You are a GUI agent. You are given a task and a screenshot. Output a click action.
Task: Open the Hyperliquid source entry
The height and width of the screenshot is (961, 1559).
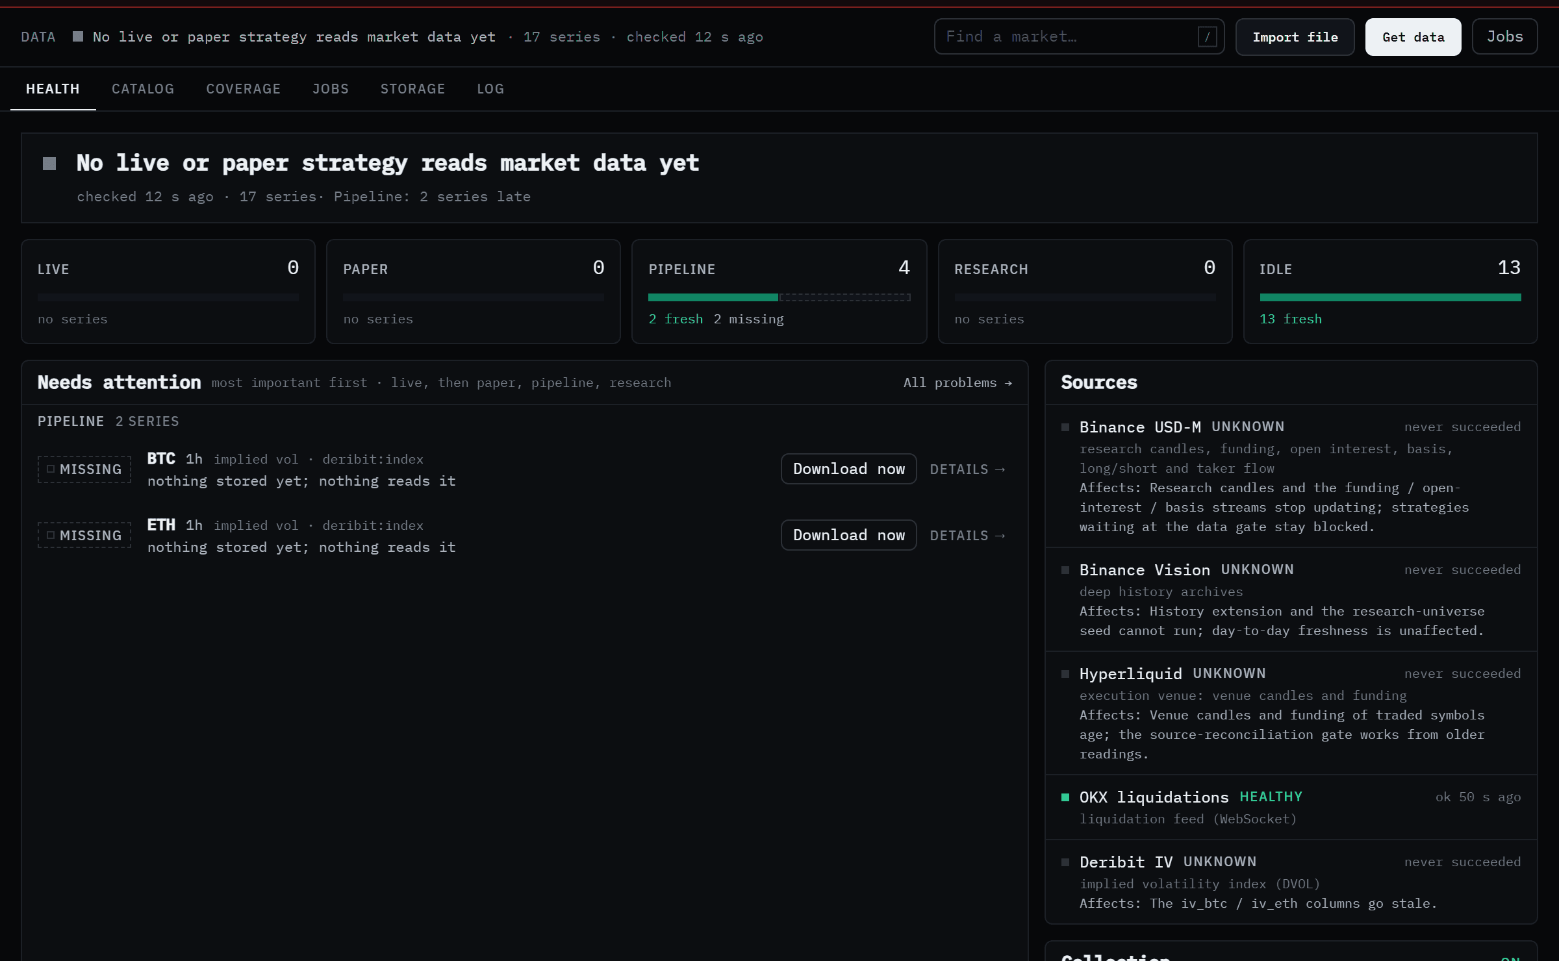click(1291, 713)
